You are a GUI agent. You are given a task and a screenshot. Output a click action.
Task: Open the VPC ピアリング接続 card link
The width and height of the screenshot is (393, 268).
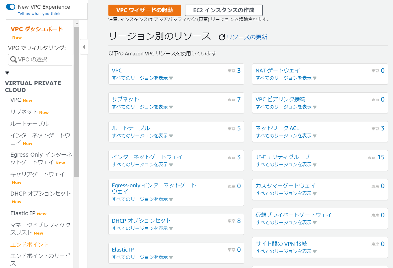coord(280,99)
